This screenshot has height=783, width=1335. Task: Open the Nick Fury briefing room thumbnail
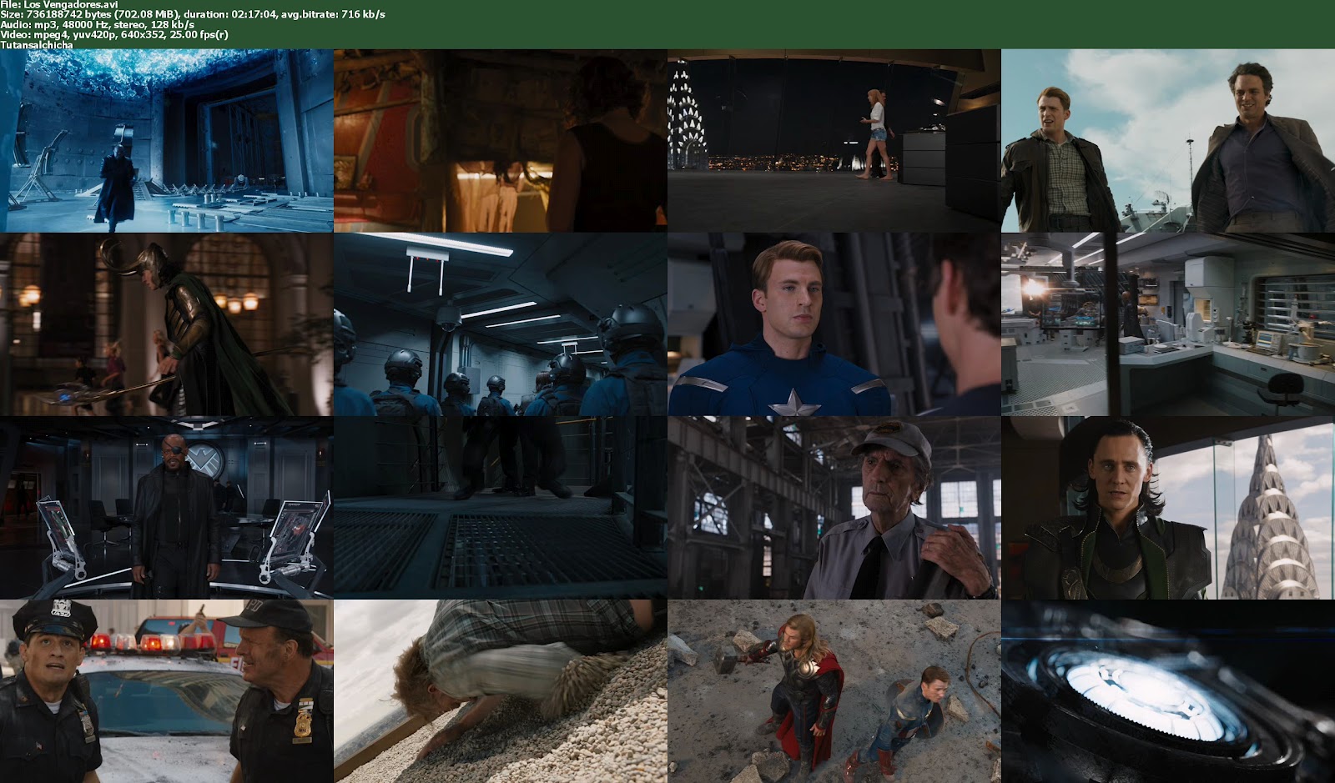pyautogui.click(x=167, y=507)
